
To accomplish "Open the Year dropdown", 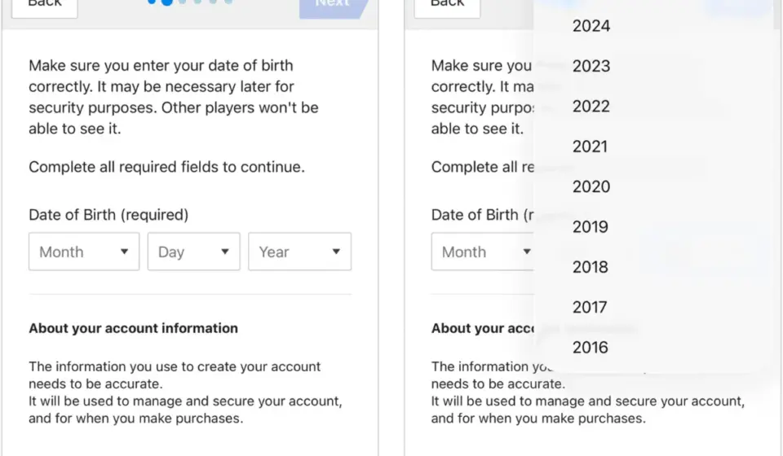I will (299, 252).
